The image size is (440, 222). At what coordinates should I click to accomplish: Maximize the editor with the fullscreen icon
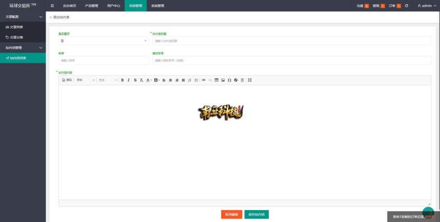coord(250,80)
